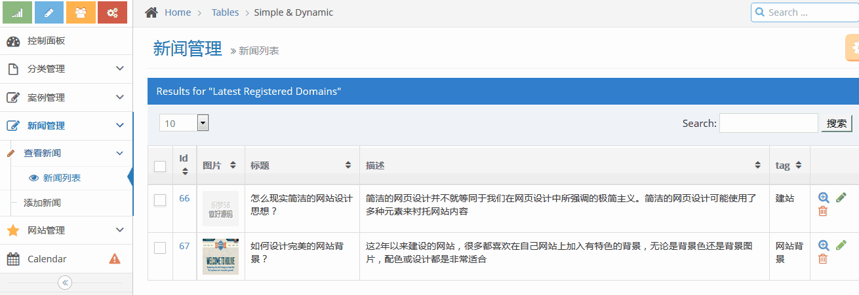This screenshot has height=295, width=859.
Task: Click the Tables breadcrumb link
Action: pyautogui.click(x=225, y=12)
